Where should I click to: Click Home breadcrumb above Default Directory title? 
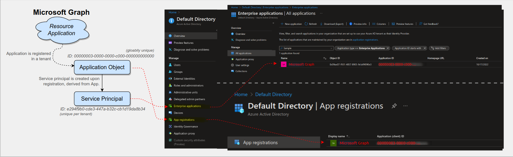(173, 12)
